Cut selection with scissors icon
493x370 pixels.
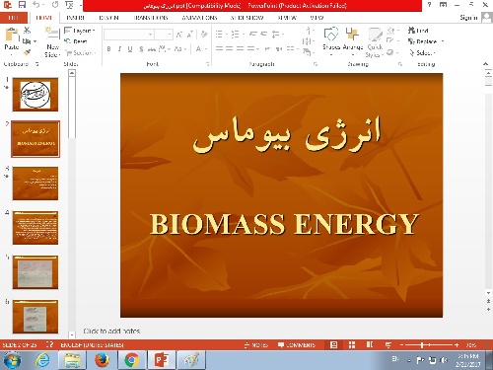click(27, 31)
